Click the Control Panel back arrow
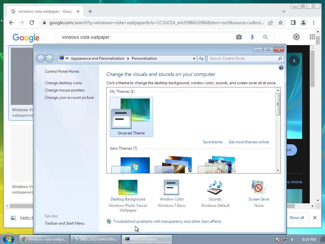The height and width of the screenshot is (244, 325). pos(40,58)
